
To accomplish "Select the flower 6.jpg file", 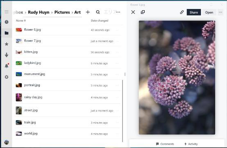I will [x=68, y=30].
